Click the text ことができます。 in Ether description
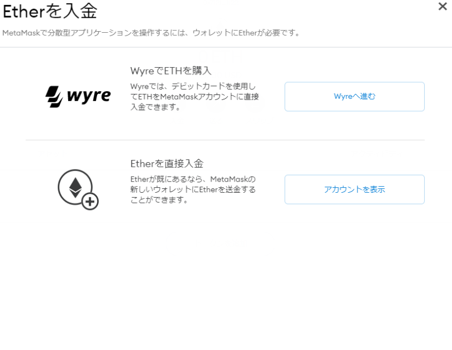 coord(159,200)
